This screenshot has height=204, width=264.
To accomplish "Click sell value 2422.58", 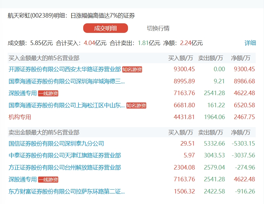I will coord(214,192).
